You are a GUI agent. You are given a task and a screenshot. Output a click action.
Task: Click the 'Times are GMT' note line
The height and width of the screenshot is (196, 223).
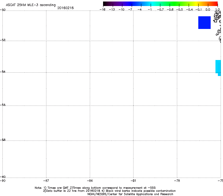[95, 188]
